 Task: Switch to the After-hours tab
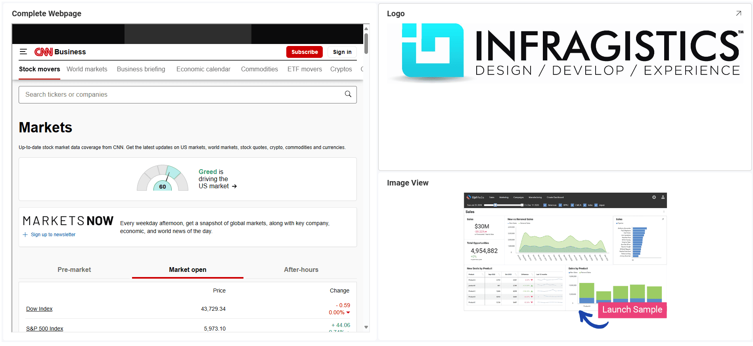(301, 270)
